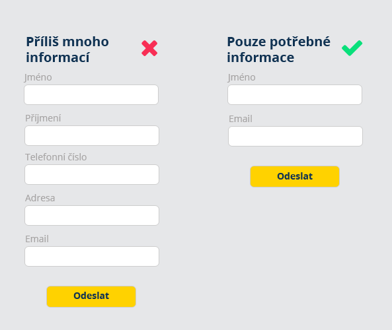The height and width of the screenshot is (330, 392).
Task: Click the green checkmark icon
Action: pyautogui.click(x=352, y=48)
